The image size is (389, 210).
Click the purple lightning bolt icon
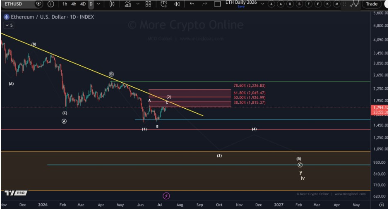166,196
